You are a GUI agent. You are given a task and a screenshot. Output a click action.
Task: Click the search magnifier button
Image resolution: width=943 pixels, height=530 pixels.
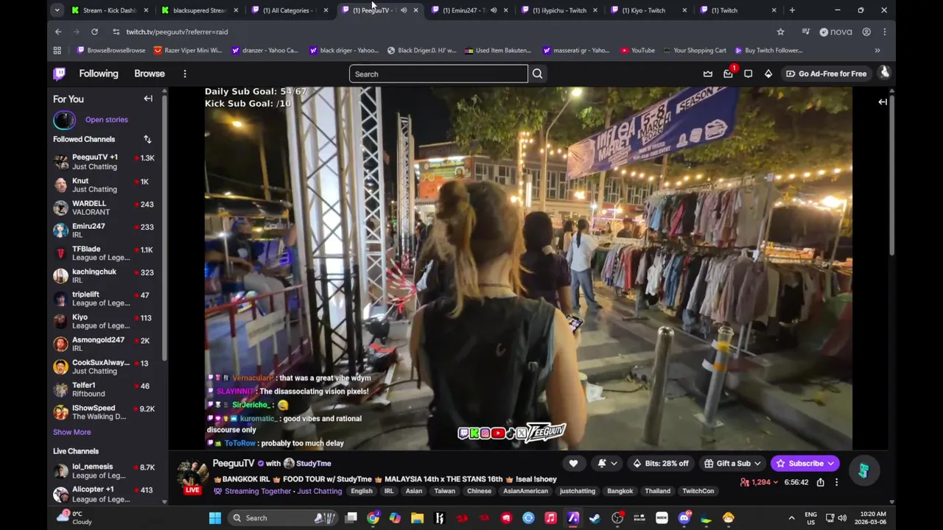click(537, 74)
